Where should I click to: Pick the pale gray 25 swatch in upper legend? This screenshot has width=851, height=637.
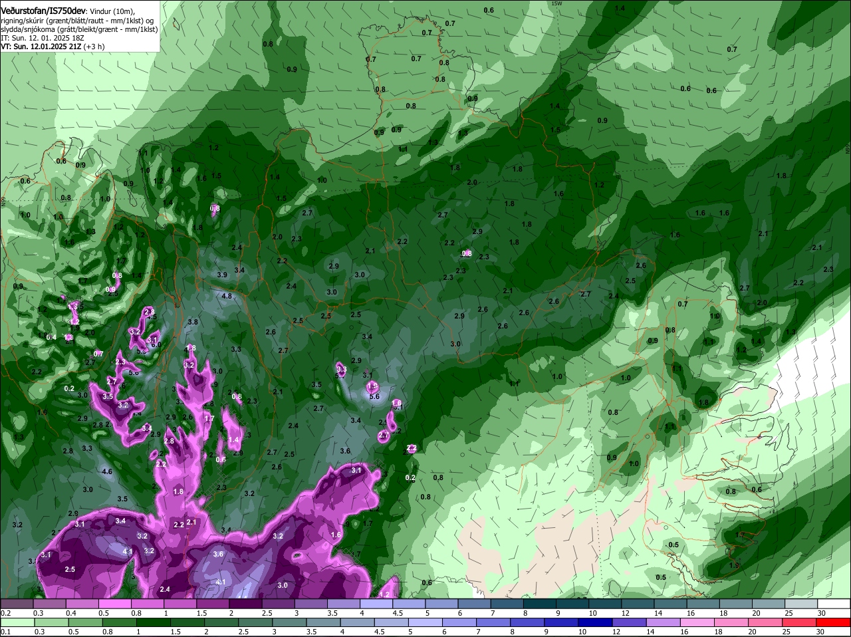802,604
